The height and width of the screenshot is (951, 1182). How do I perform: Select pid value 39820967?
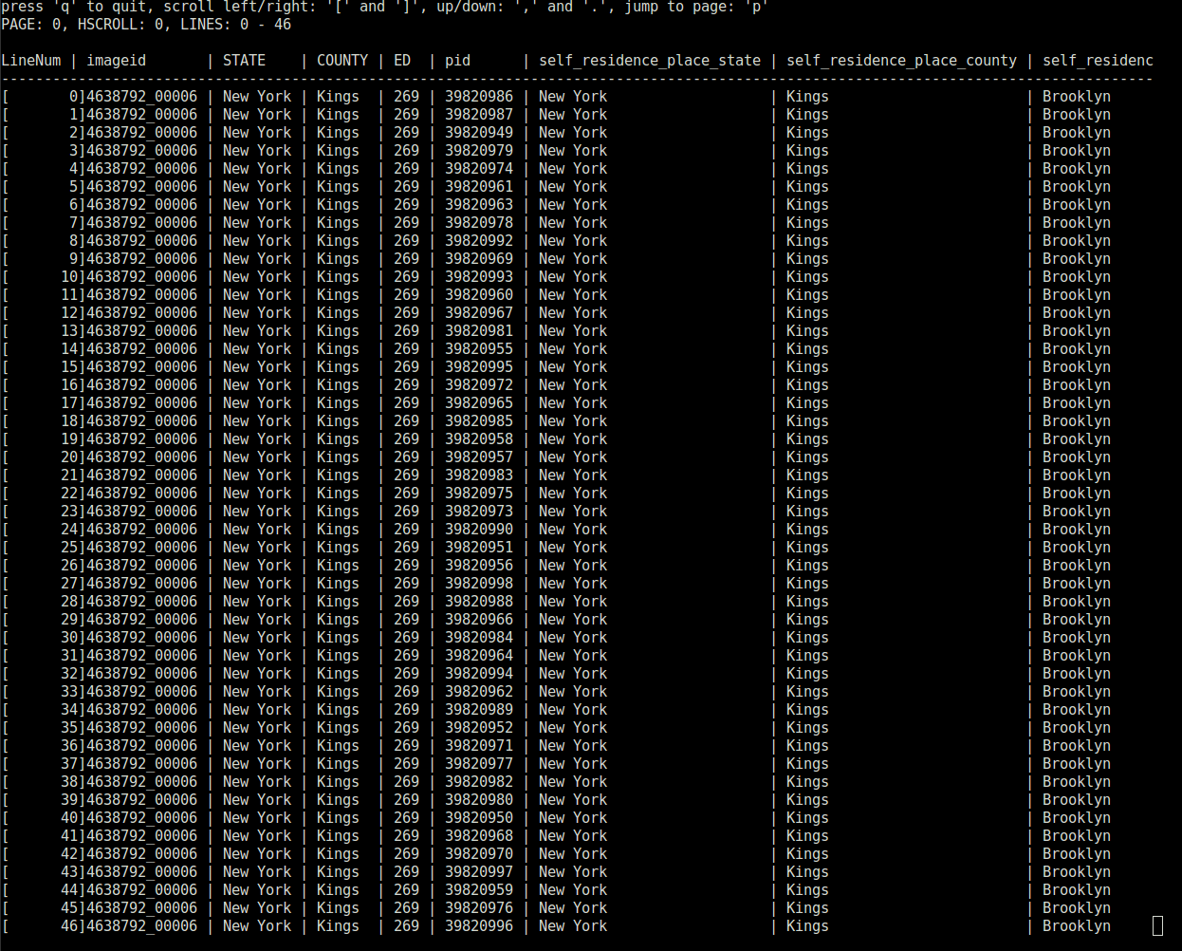[x=479, y=312]
